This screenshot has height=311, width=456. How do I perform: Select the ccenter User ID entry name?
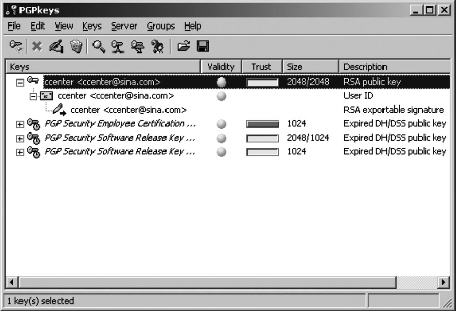pyautogui.click(x=116, y=96)
